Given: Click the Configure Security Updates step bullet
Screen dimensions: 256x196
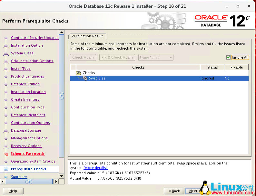Looking at the screenshot, I should (x=6, y=38).
